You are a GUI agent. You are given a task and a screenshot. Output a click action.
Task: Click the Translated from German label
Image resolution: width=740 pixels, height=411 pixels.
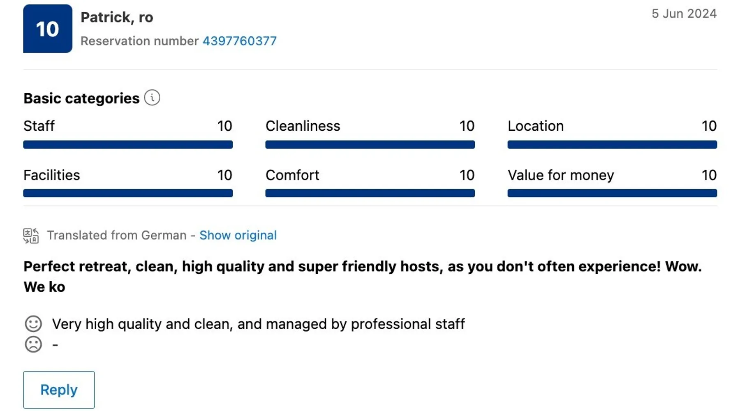point(117,236)
